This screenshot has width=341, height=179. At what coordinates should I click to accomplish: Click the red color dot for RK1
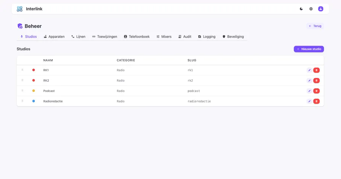click(x=33, y=70)
